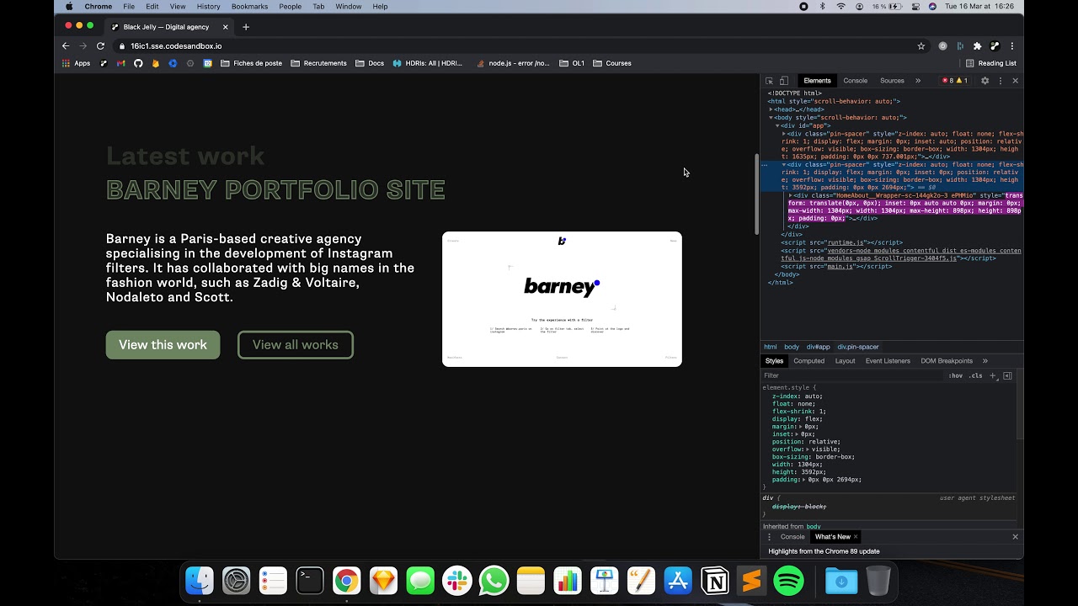The width and height of the screenshot is (1078, 606).
Task: Launch Spotify from the Dock
Action: click(788, 581)
